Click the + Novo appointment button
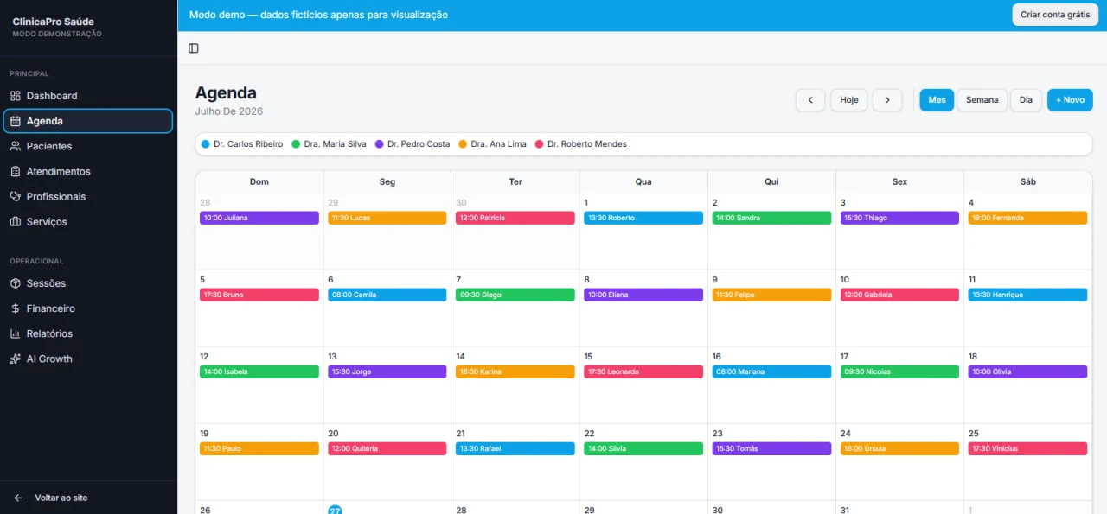The width and height of the screenshot is (1107, 514). pos(1070,100)
